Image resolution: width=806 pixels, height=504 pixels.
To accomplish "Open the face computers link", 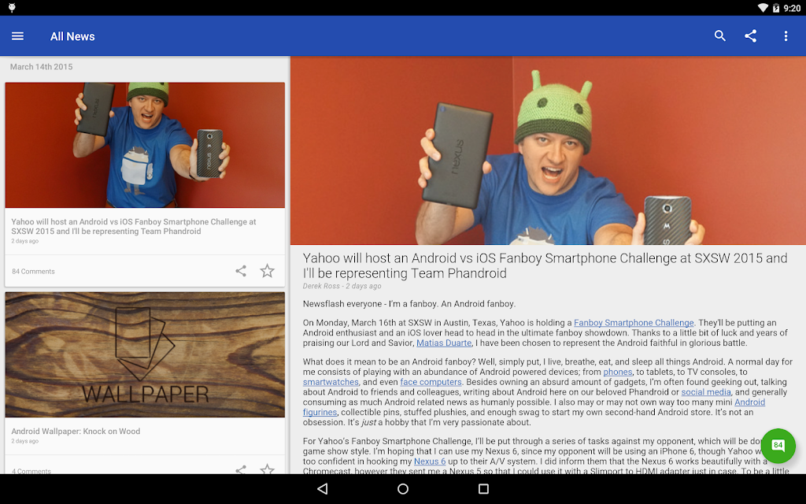I will pos(431,382).
